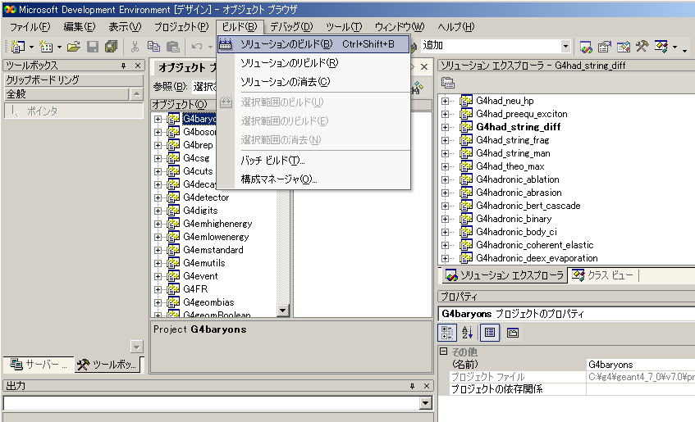Click the Open File folder icon

pos(74,46)
